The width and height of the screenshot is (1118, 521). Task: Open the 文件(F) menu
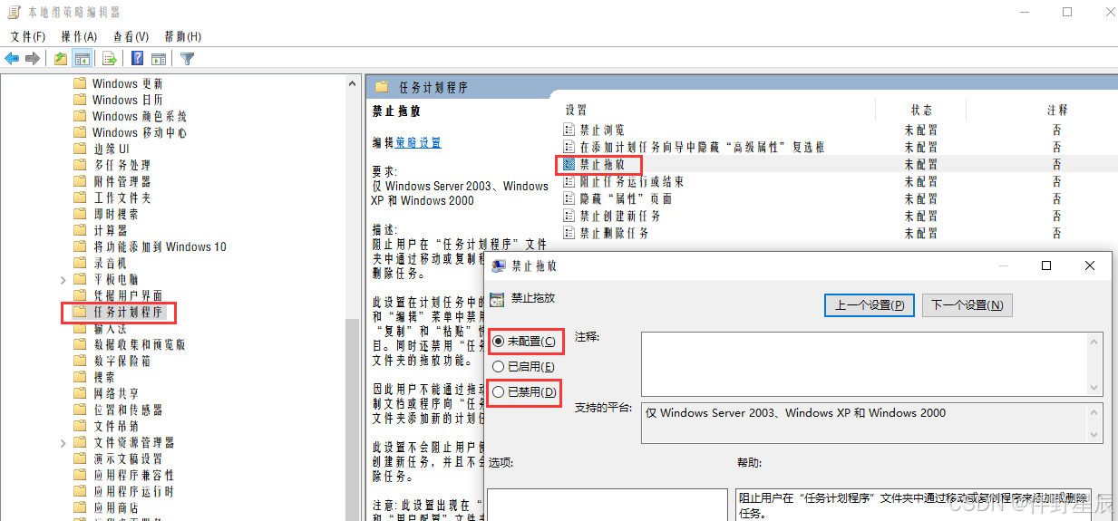tap(27, 36)
